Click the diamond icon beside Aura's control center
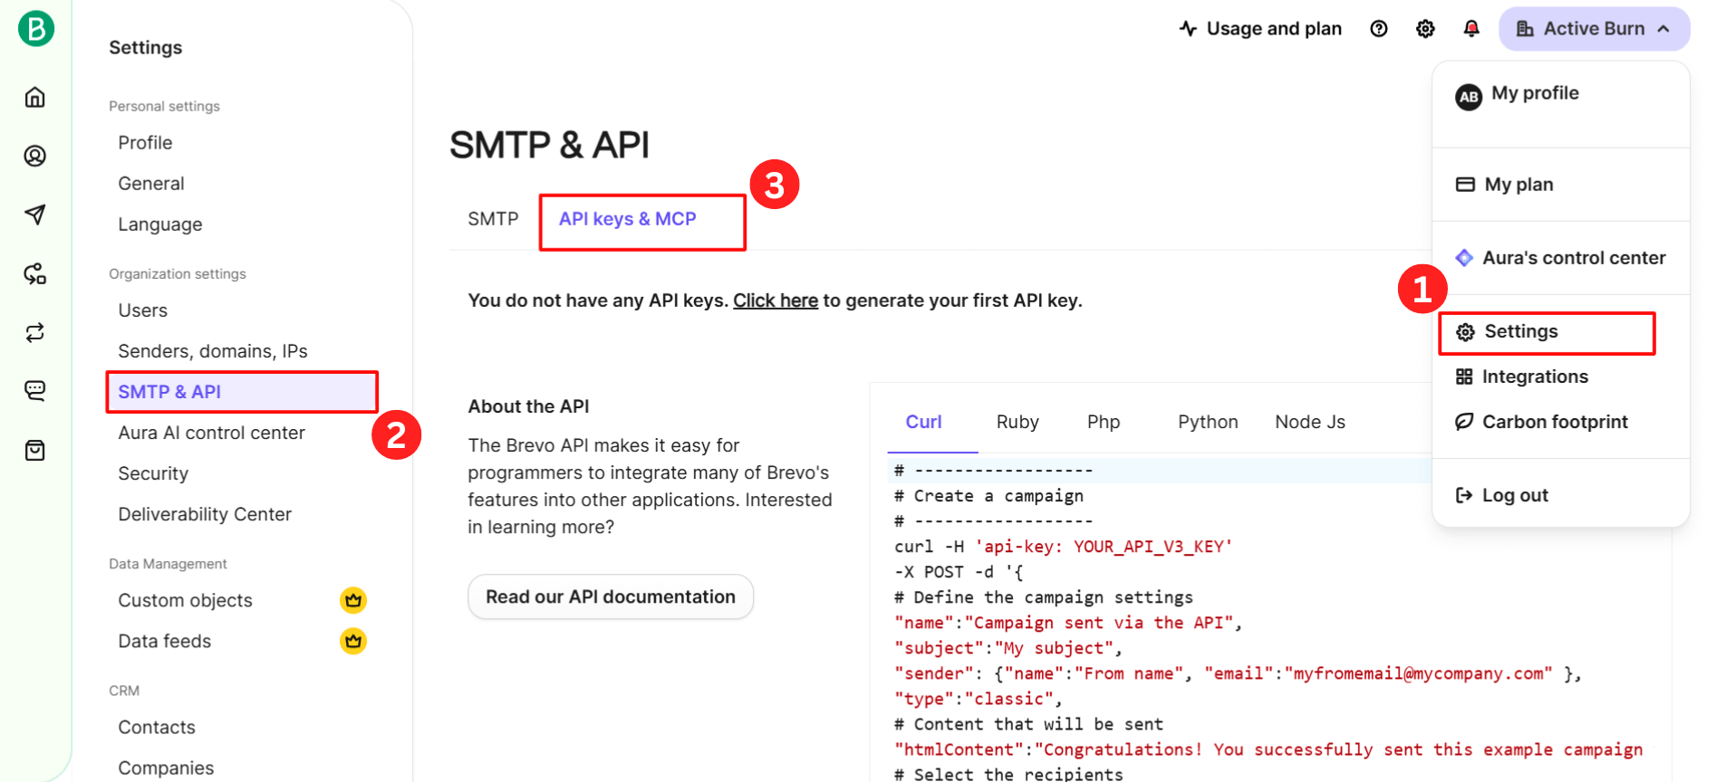 1464,258
